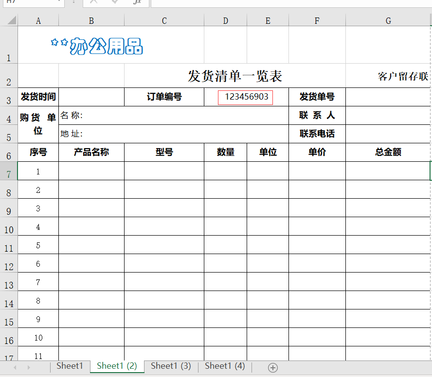The width and height of the screenshot is (432, 377).
Task: Click the 发货单号 label cell
Action: click(317, 97)
